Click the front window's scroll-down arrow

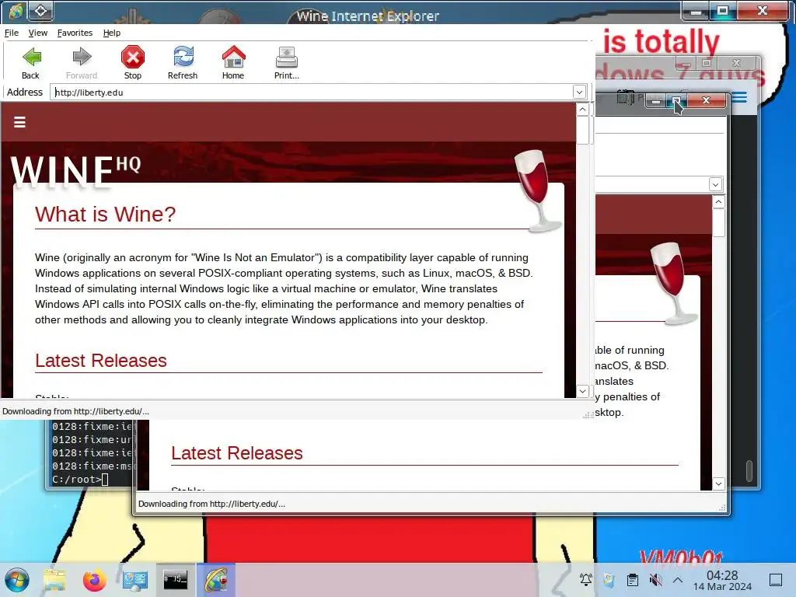pos(583,392)
